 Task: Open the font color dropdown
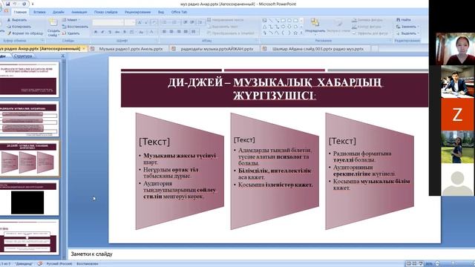[x=152, y=32]
